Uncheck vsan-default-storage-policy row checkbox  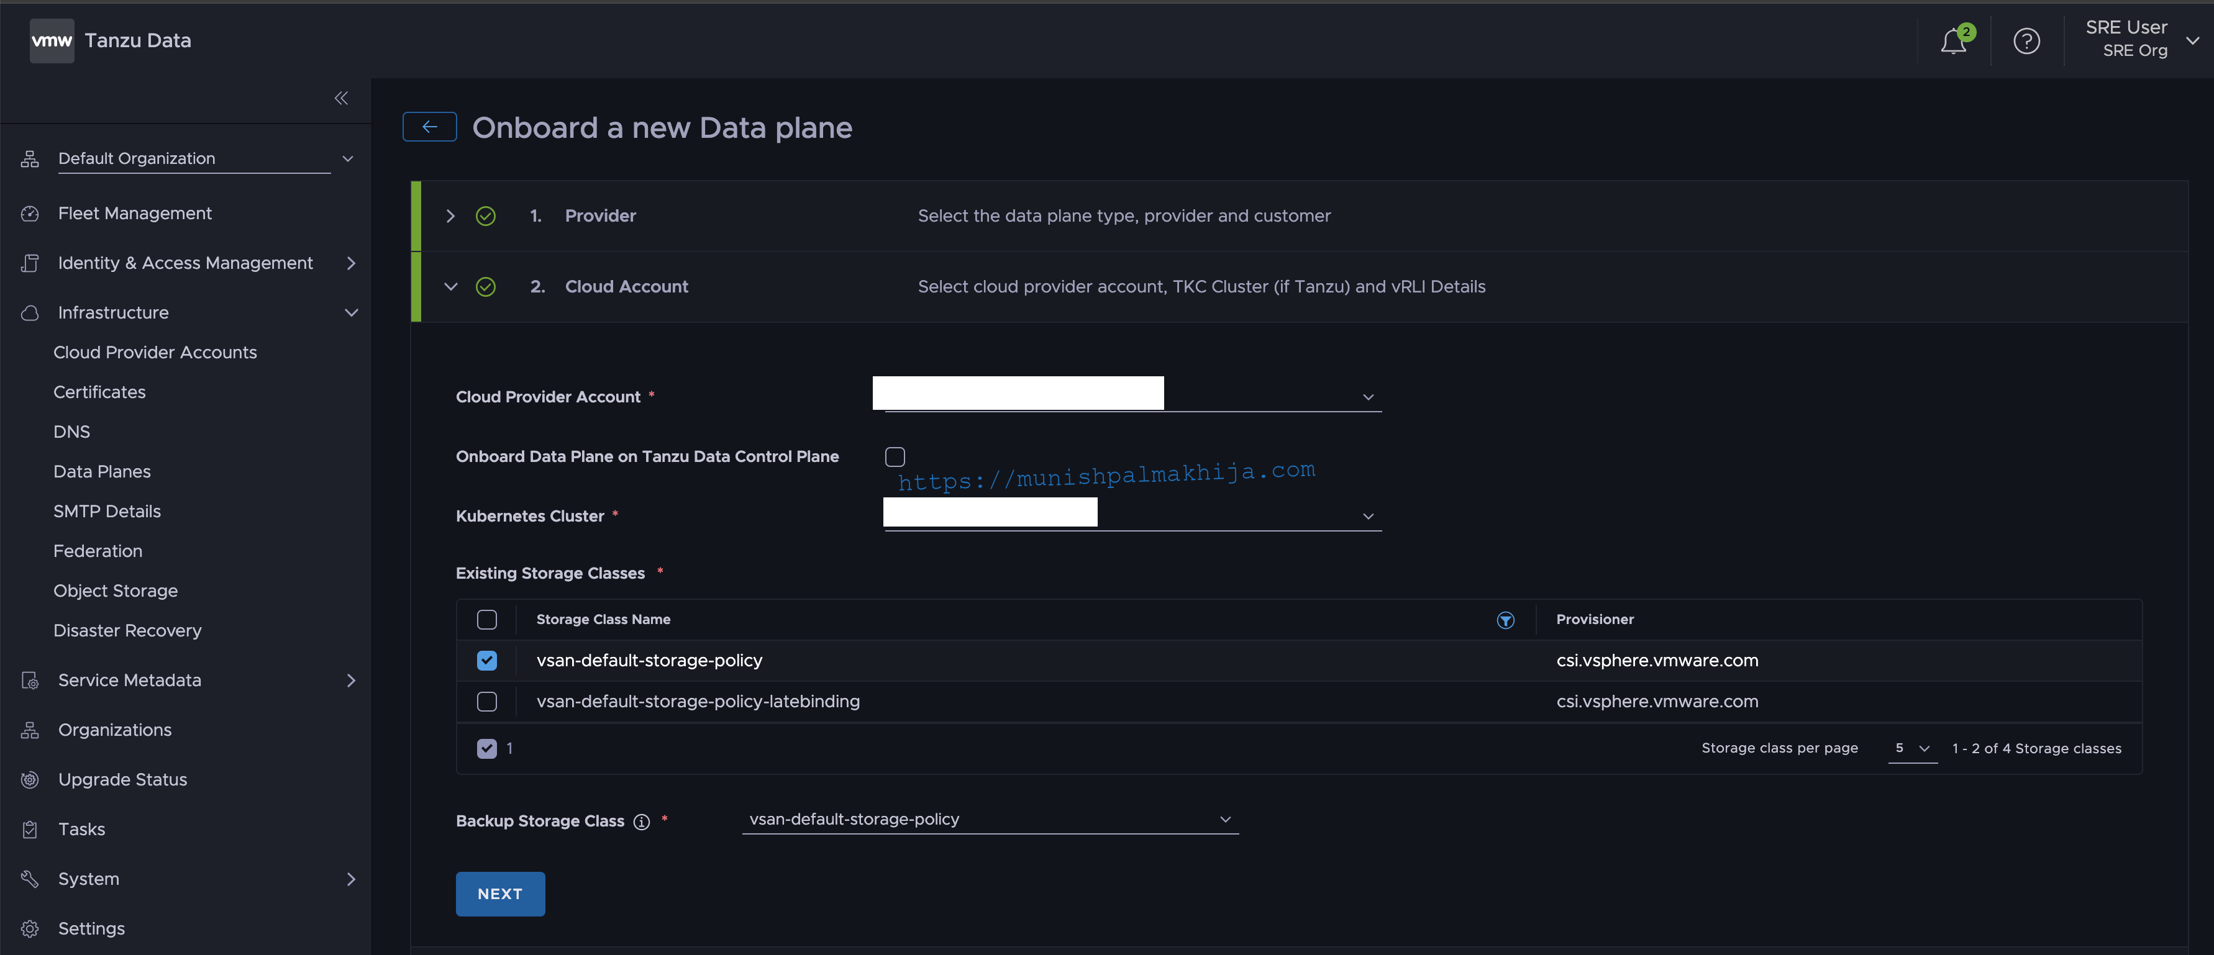click(x=486, y=661)
